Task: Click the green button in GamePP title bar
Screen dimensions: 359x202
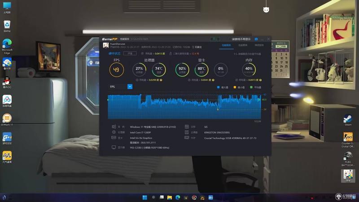Action: (215, 39)
